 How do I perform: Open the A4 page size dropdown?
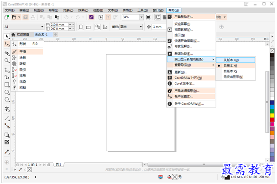pyautogui.click(x=42, y=27)
